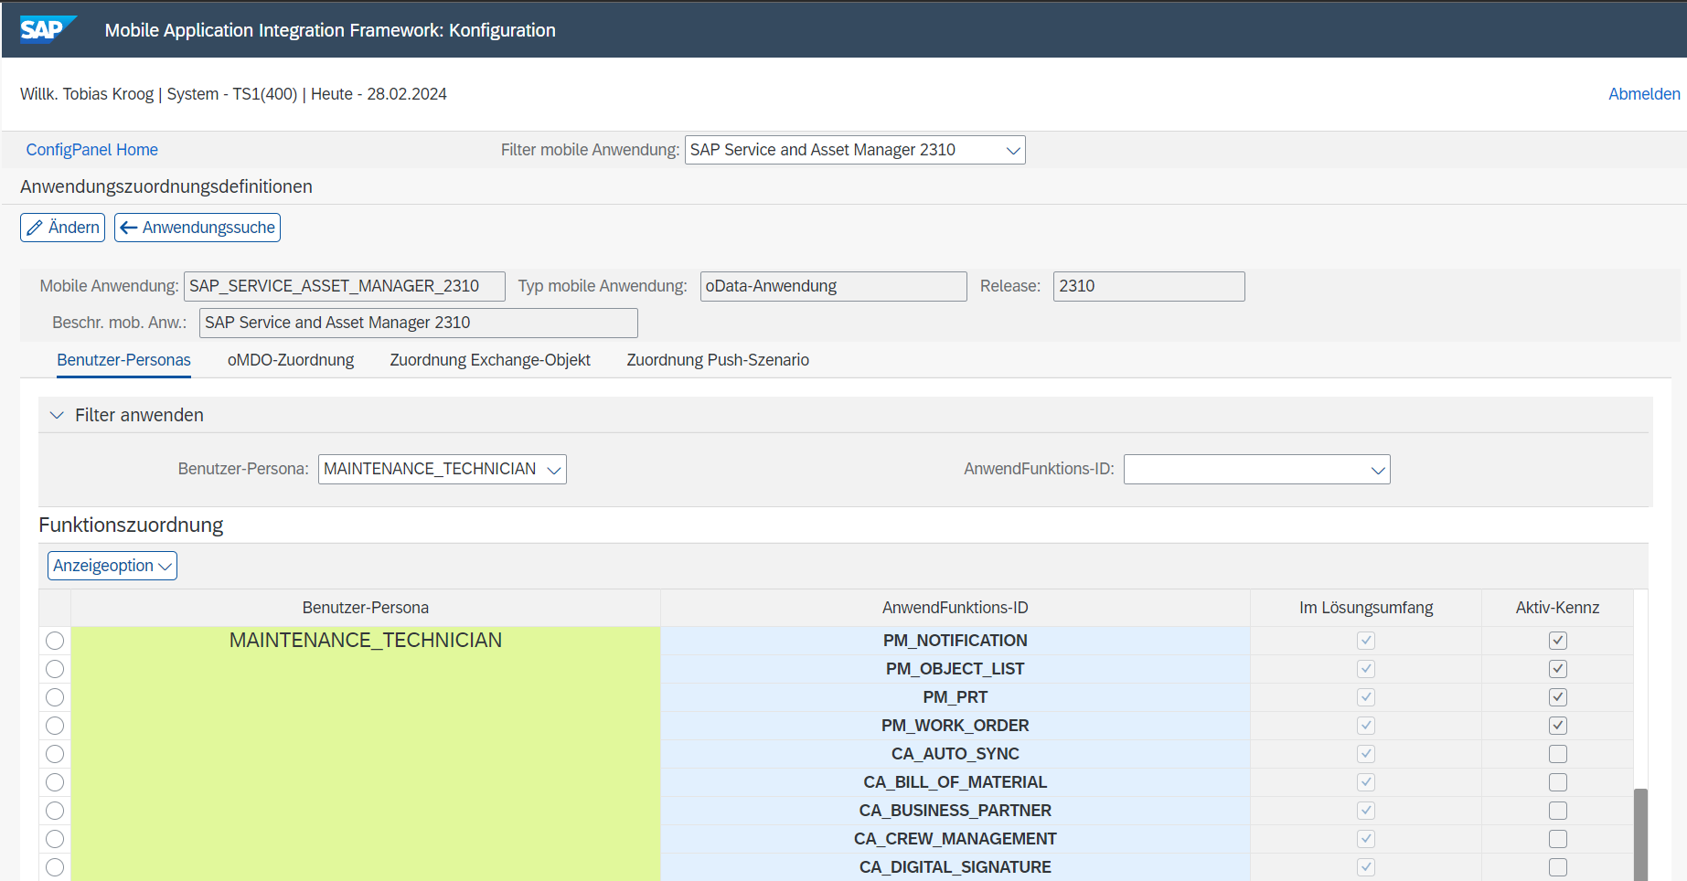
Task: Select the PM_PRT row radio button
Action: [55, 697]
